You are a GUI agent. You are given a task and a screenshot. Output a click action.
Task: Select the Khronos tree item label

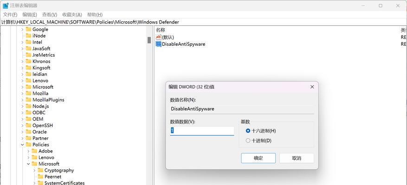[x=41, y=62]
